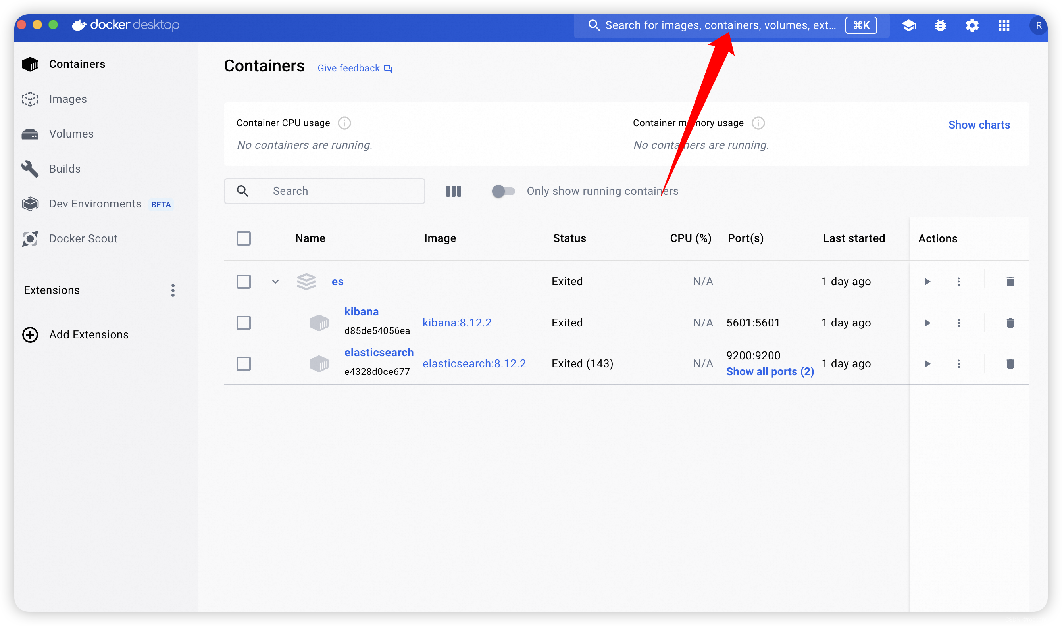Click Show all ports (2)
Image resolution: width=1062 pixels, height=626 pixels.
(x=770, y=372)
